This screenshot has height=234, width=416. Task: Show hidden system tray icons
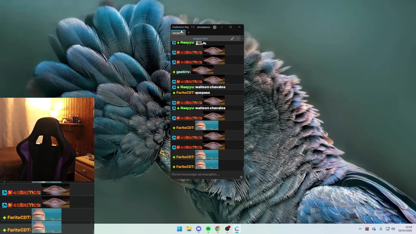pyautogui.click(x=360, y=229)
